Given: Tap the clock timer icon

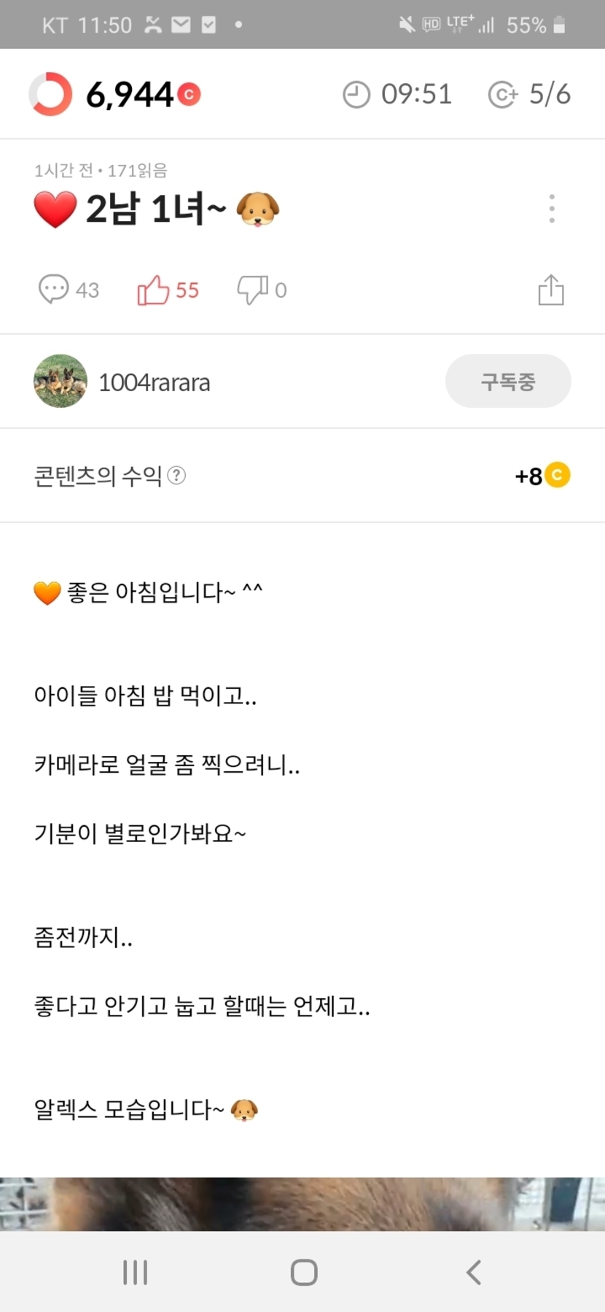Looking at the screenshot, I should click(x=356, y=95).
